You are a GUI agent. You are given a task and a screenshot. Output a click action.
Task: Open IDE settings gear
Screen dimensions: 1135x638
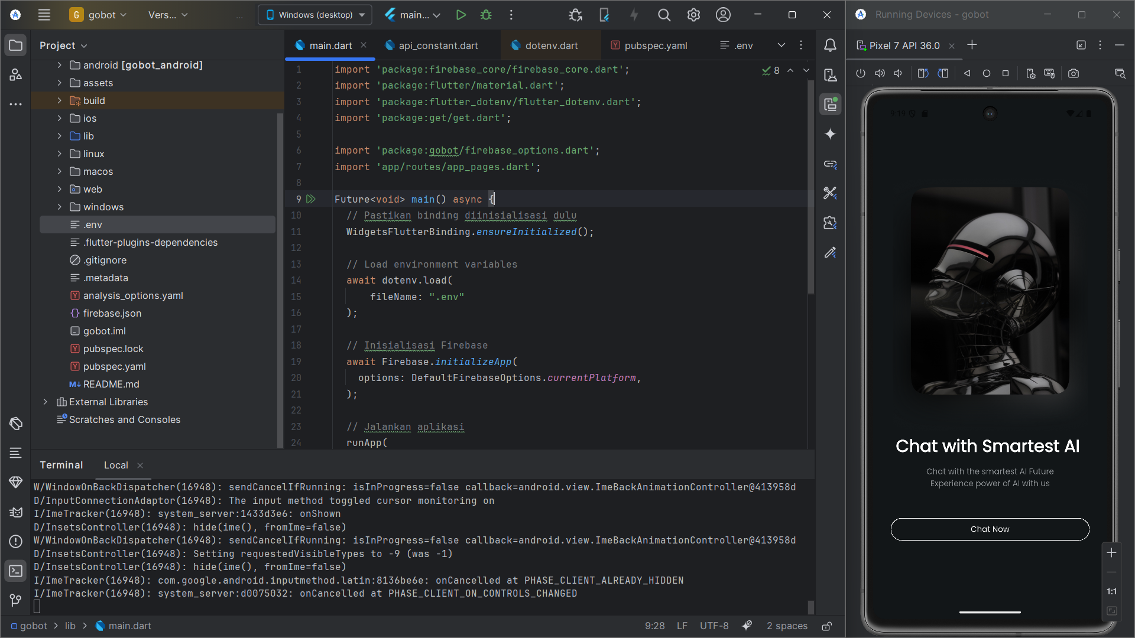coord(693,15)
